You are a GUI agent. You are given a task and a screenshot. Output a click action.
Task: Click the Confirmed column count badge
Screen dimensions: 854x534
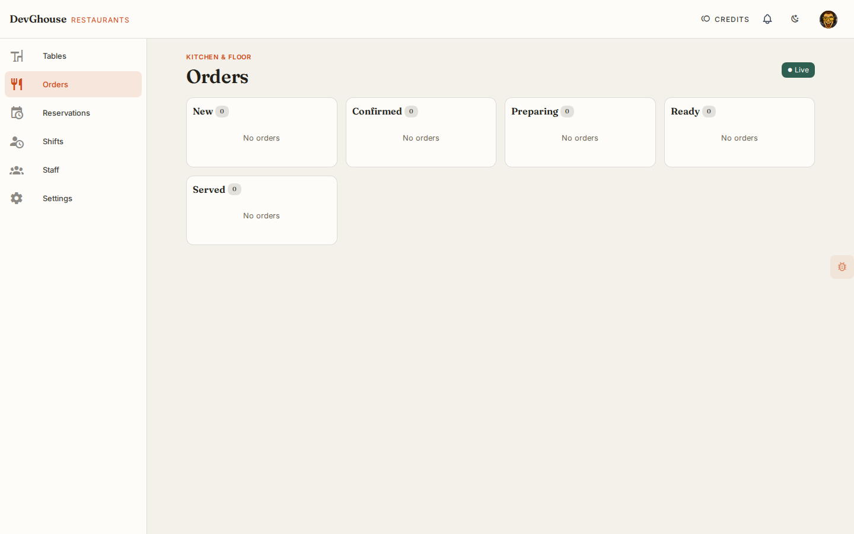[x=411, y=112]
